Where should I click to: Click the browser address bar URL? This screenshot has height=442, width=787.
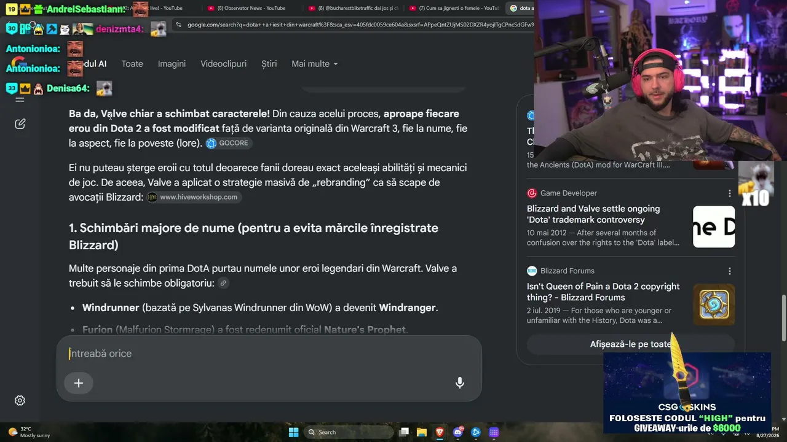click(x=360, y=25)
